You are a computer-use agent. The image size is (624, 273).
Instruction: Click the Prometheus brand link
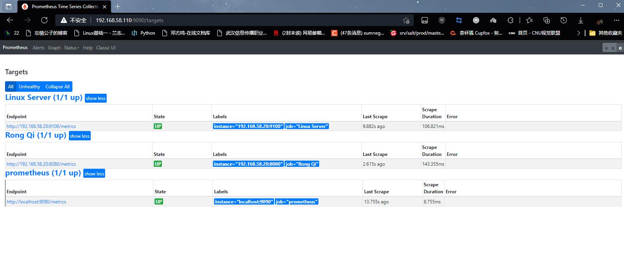[x=15, y=47]
